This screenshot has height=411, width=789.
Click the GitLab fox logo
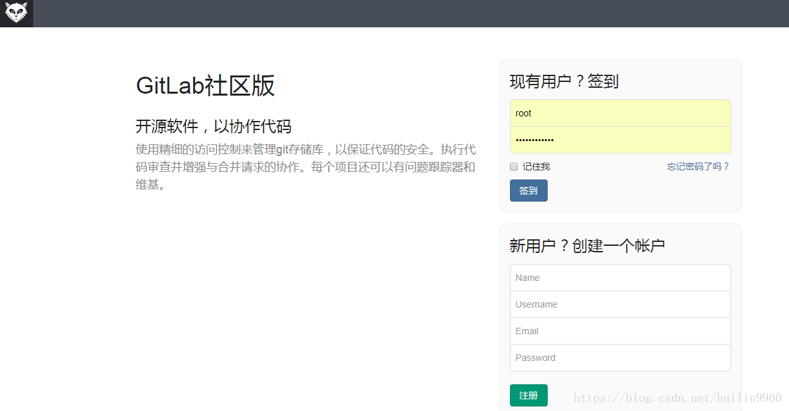16,13
